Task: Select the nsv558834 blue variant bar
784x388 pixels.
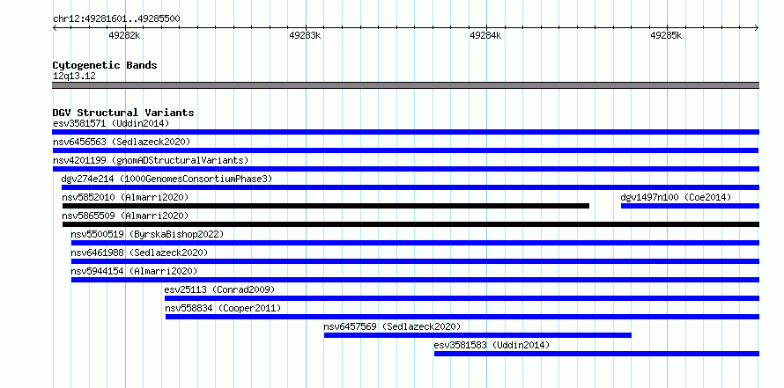Action: pyautogui.click(x=462, y=317)
